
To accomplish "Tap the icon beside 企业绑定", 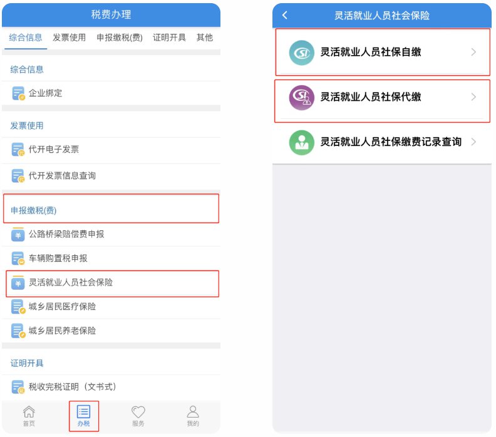I will pos(18,93).
